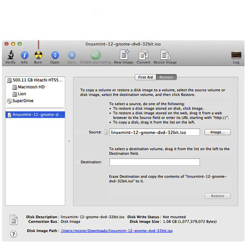
Task: Switch to the First Aid tab
Action: [146, 77]
